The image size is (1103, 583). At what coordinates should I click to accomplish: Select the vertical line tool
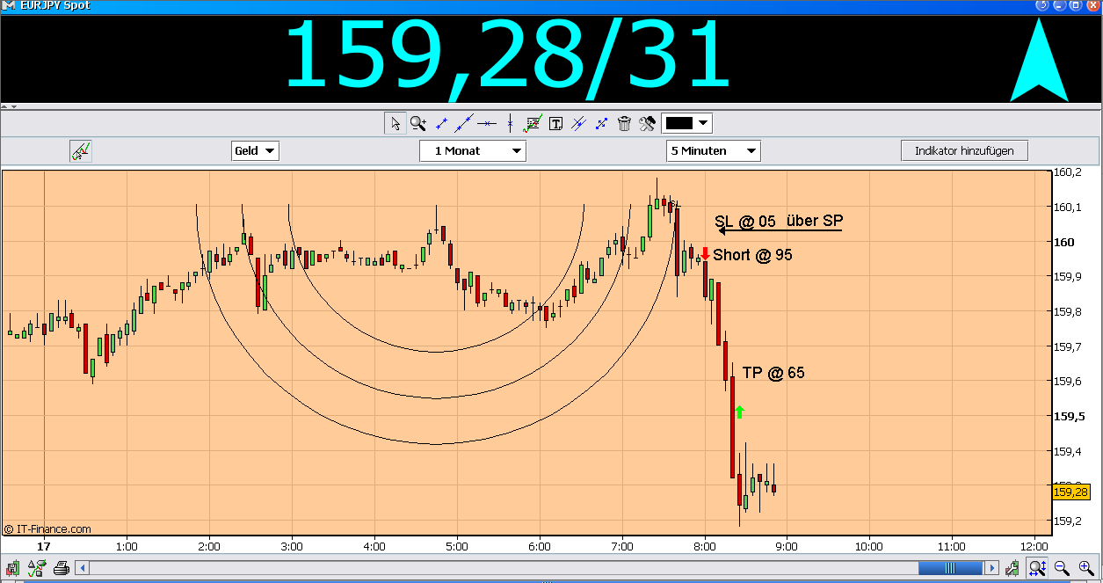pyautogui.click(x=510, y=124)
